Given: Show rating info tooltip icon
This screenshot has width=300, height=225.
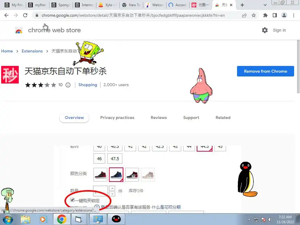Looking at the screenshot, I should pyautogui.click(x=68, y=85).
